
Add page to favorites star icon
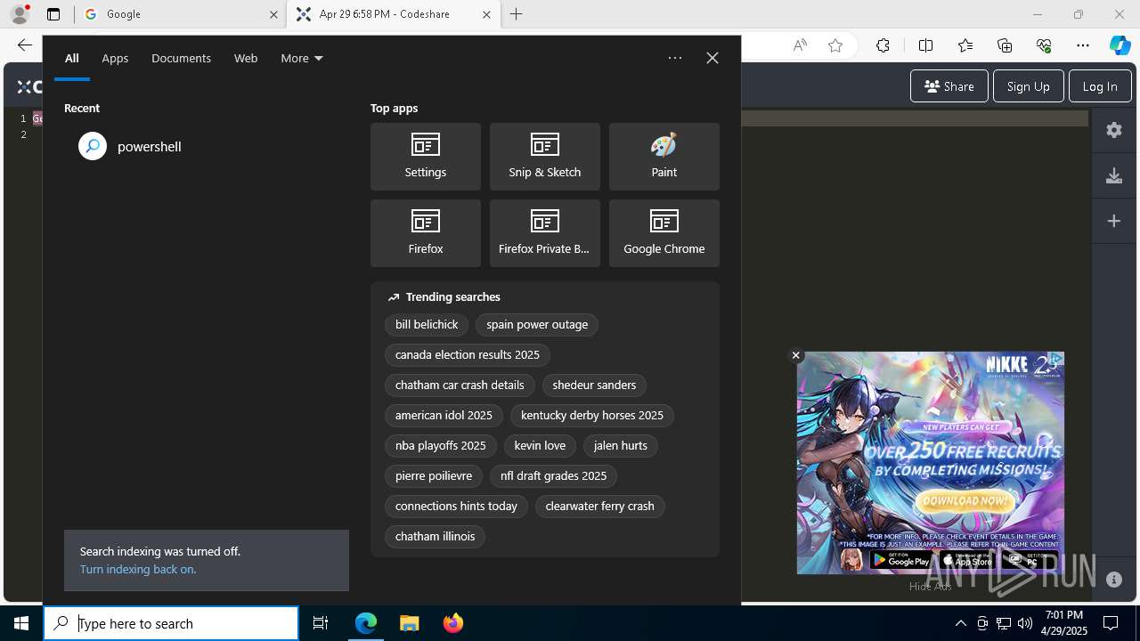[835, 46]
